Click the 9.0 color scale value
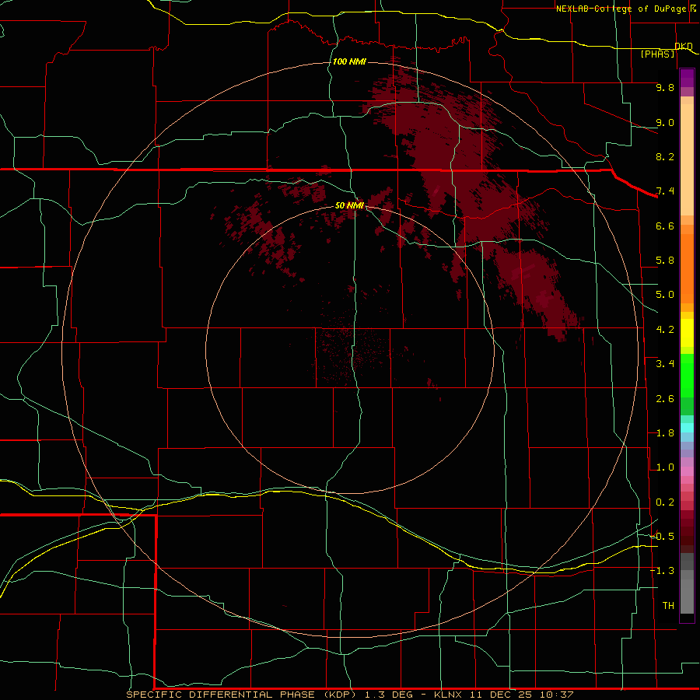The height and width of the screenshot is (700, 700). (x=665, y=122)
